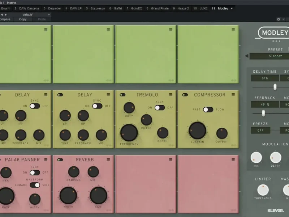
Task: Click the Copy button
Action: pos(23,19)
